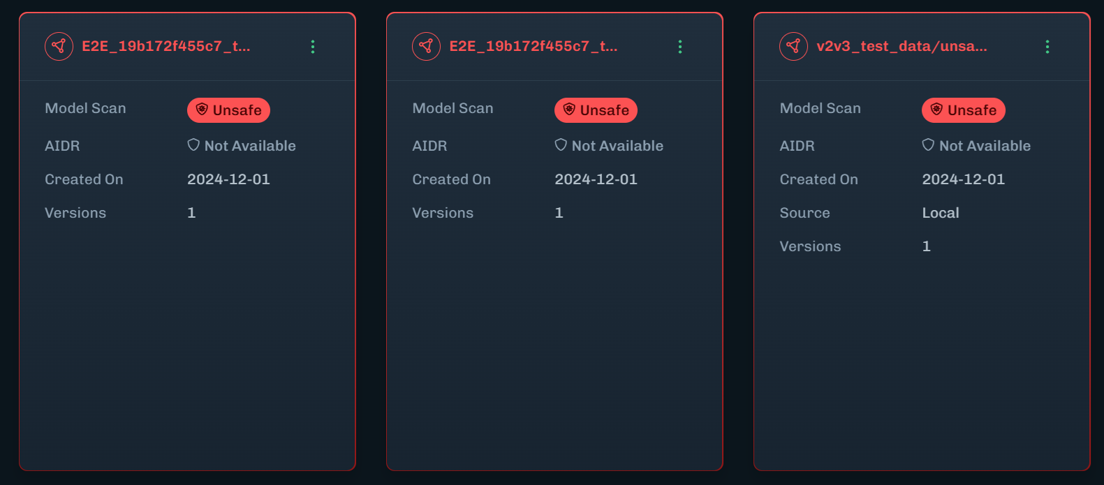
Task: Open the E2E_19b172f455c7 title on the leftmost card
Action: coord(166,47)
